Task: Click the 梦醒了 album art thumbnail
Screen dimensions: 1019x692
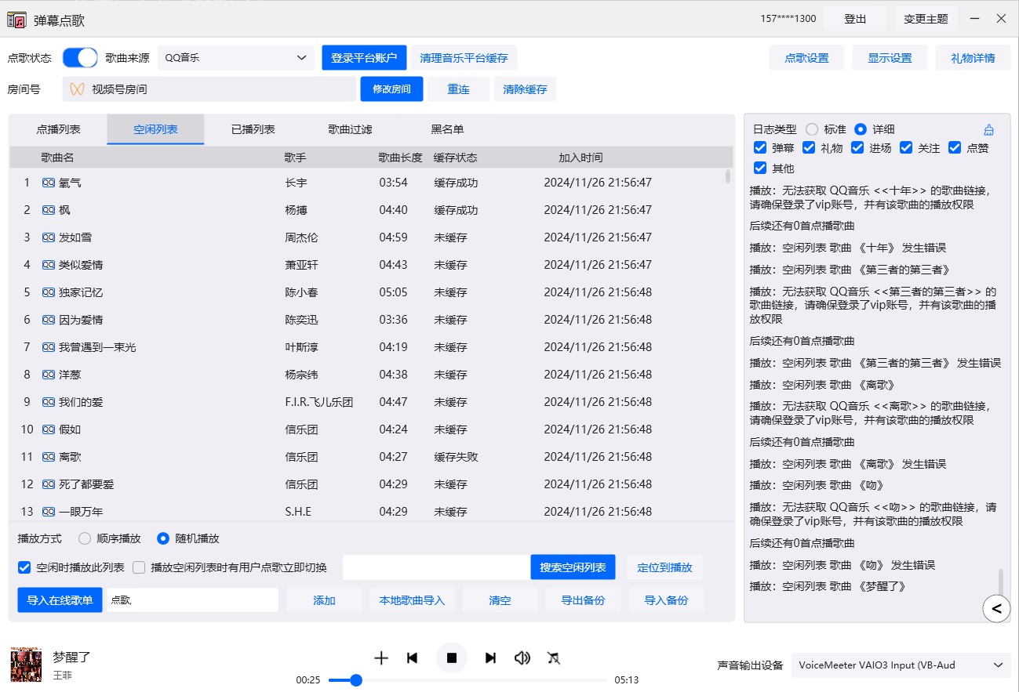Action: pyautogui.click(x=26, y=664)
